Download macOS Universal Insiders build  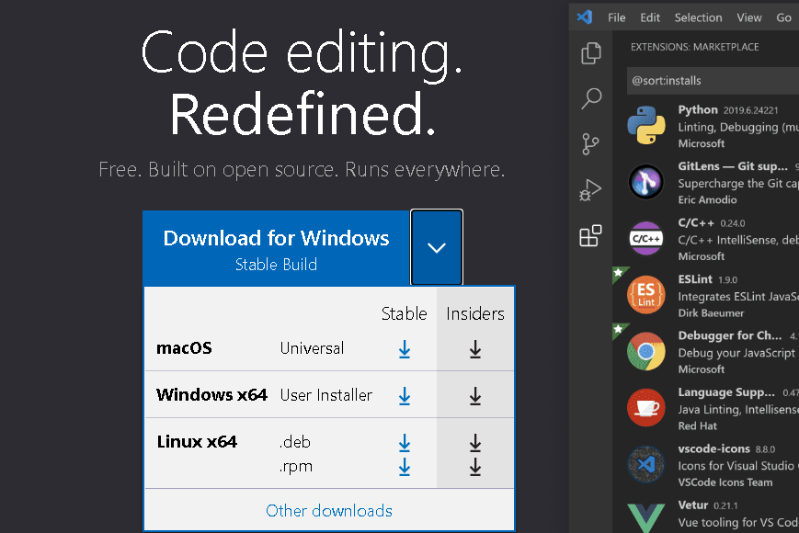pyautogui.click(x=475, y=349)
